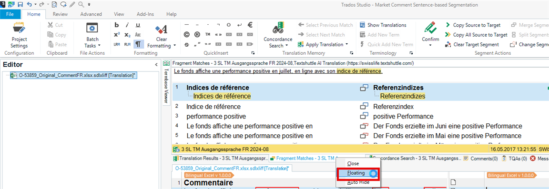Apply strikethrough QuickInsert

tap(187, 44)
